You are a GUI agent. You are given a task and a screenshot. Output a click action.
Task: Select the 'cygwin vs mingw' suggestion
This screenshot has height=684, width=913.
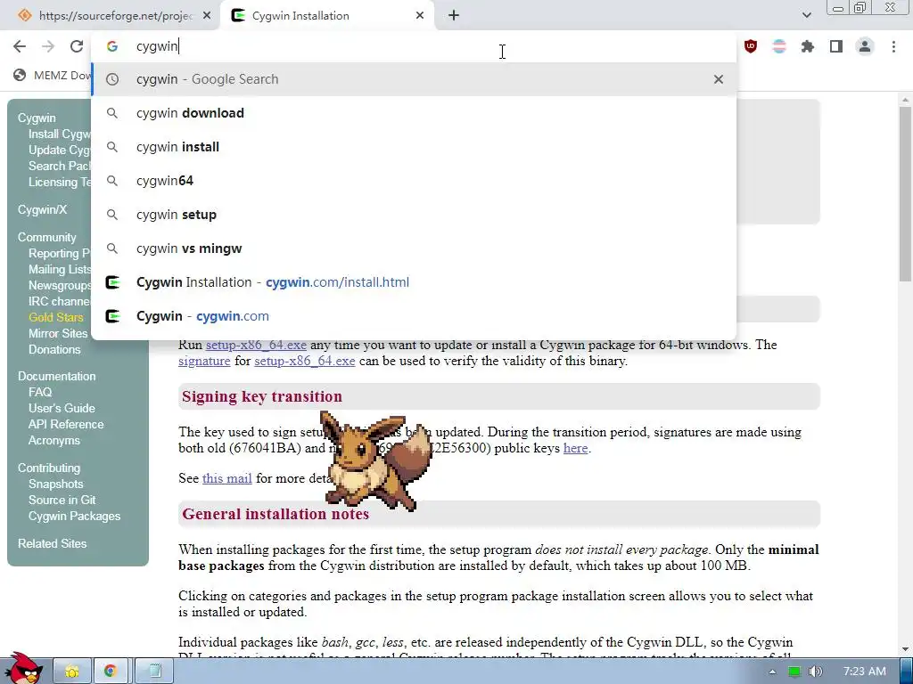414,248
